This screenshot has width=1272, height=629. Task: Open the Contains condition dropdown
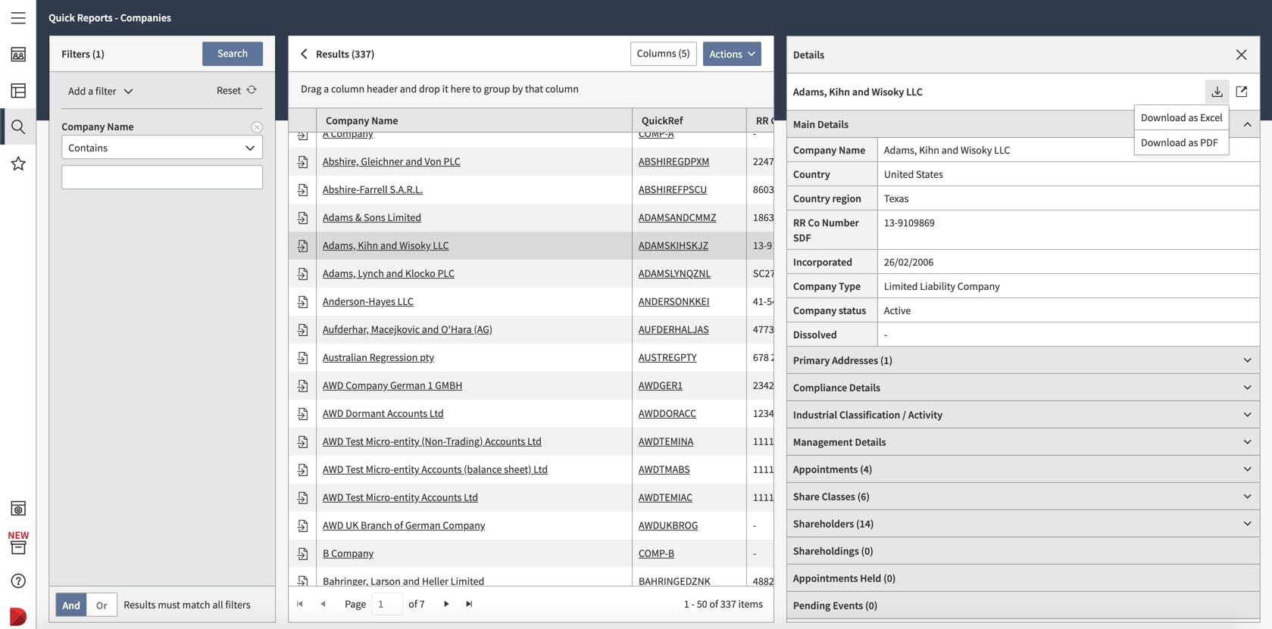[162, 148]
